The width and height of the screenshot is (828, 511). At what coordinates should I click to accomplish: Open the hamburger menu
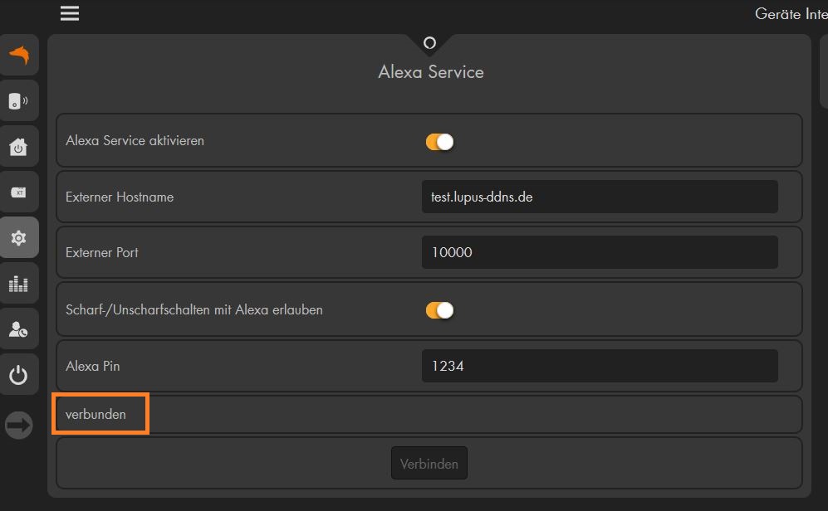click(x=70, y=13)
